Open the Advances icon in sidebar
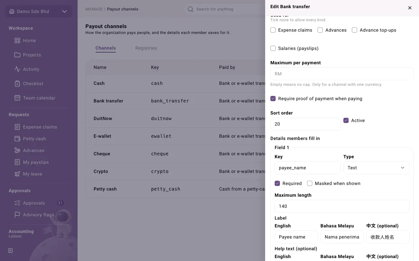Viewport: 419px width, 261px height. coord(17,150)
